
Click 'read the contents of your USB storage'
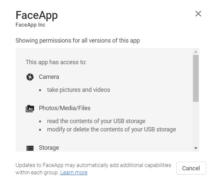(x=96, y=121)
